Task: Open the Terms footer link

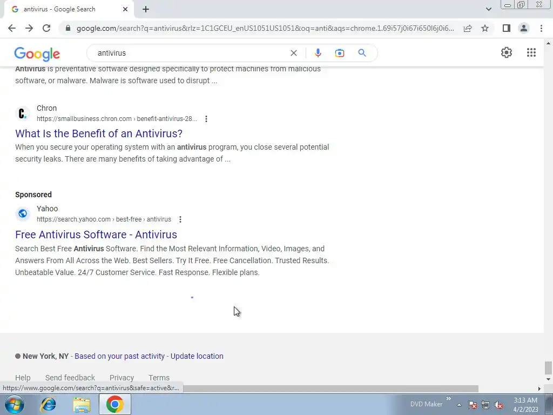Action: click(159, 378)
